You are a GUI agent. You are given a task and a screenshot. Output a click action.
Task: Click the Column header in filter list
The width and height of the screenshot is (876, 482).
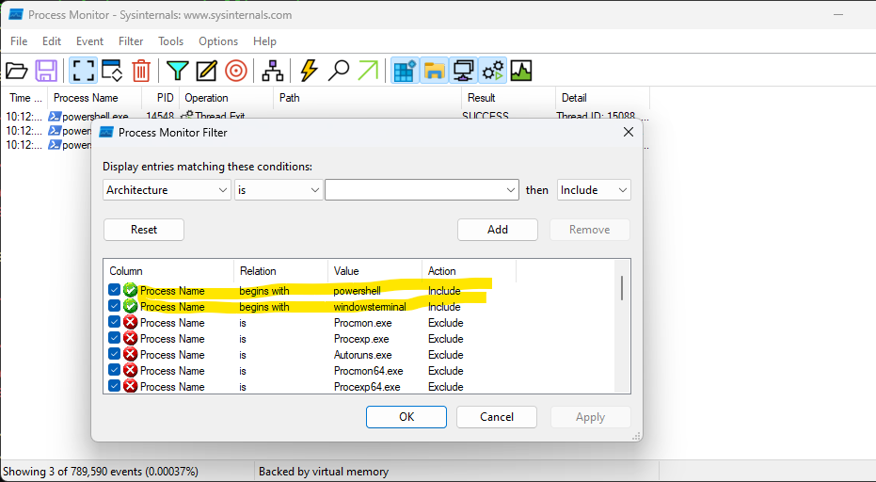pyautogui.click(x=168, y=270)
